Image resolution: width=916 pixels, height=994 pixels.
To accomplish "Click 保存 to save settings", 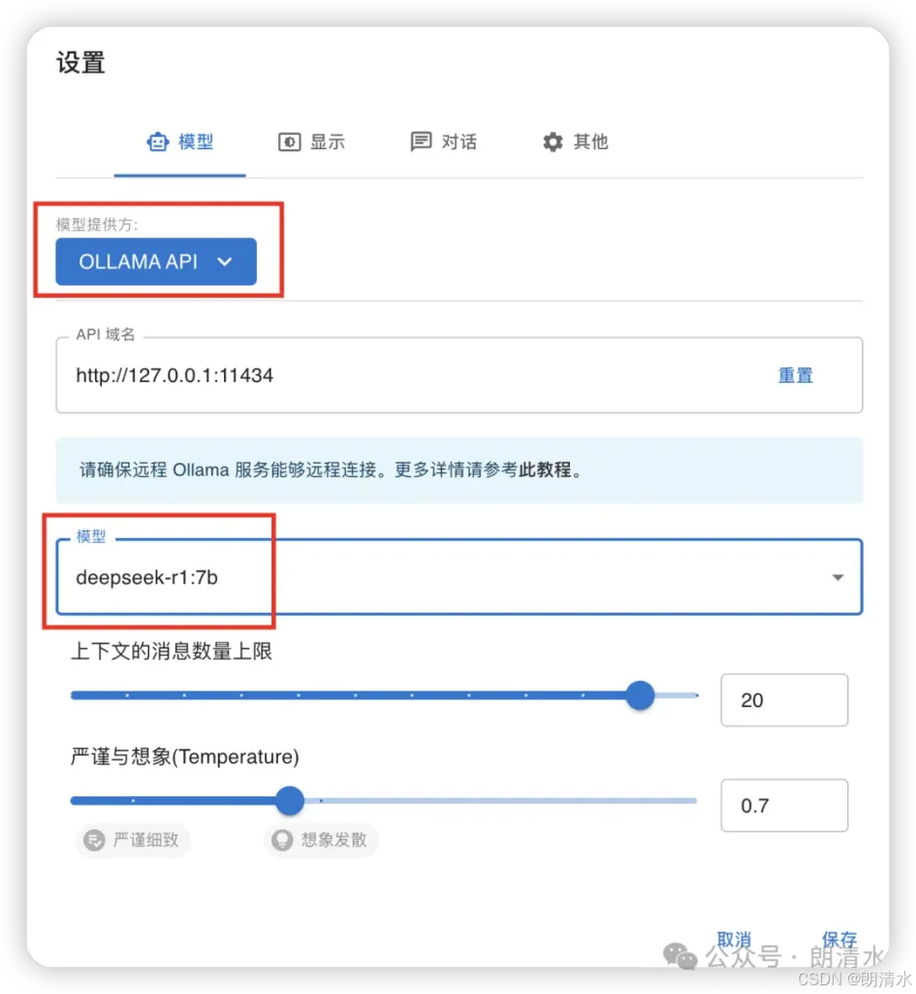I will coord(838,940).
